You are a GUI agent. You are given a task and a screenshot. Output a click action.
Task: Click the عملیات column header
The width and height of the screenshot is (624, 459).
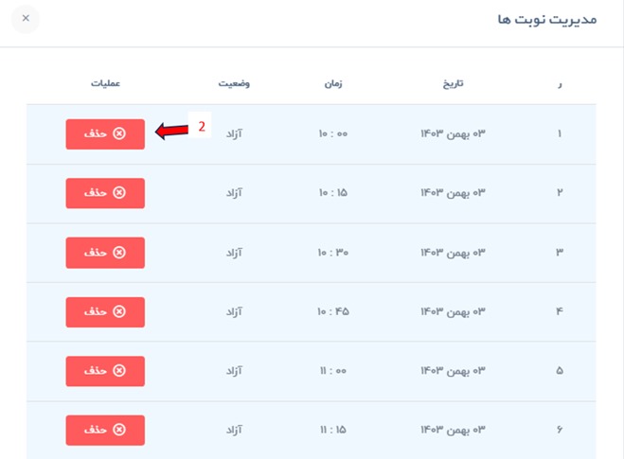coord(105,83)
